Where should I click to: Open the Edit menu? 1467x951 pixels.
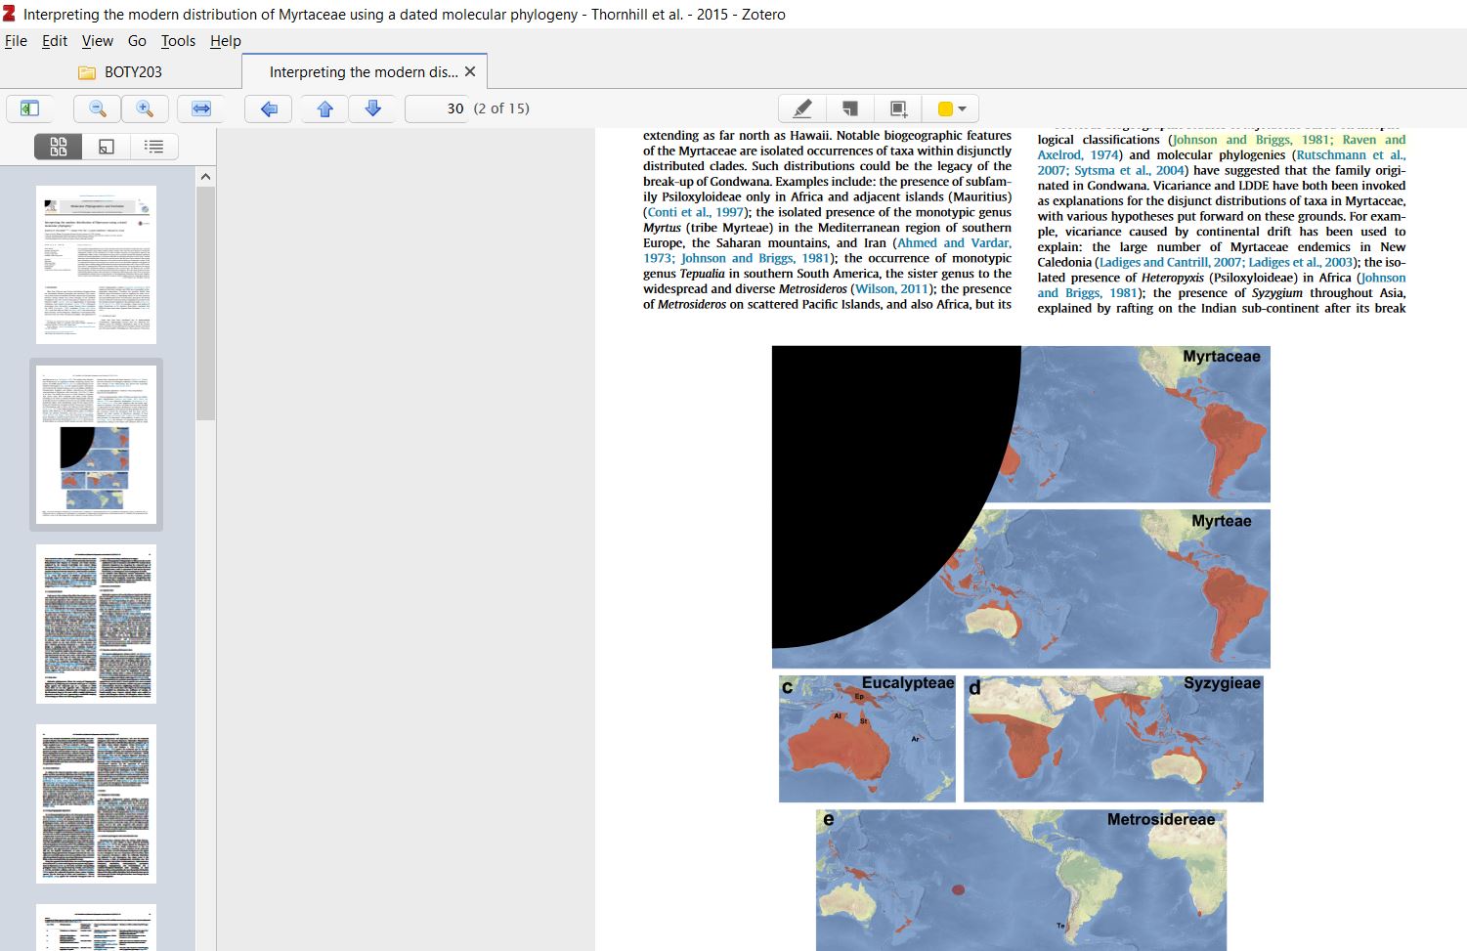55,41
